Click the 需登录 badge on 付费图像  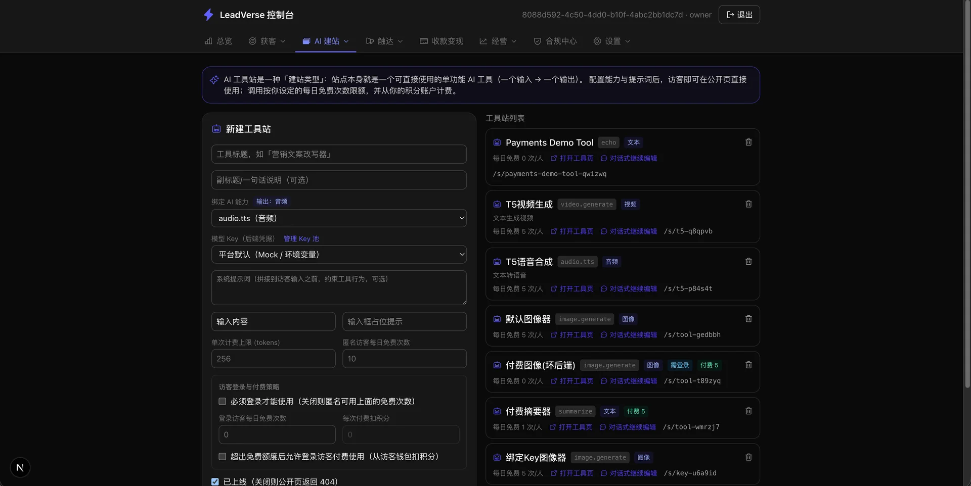[x=679, y=365]
